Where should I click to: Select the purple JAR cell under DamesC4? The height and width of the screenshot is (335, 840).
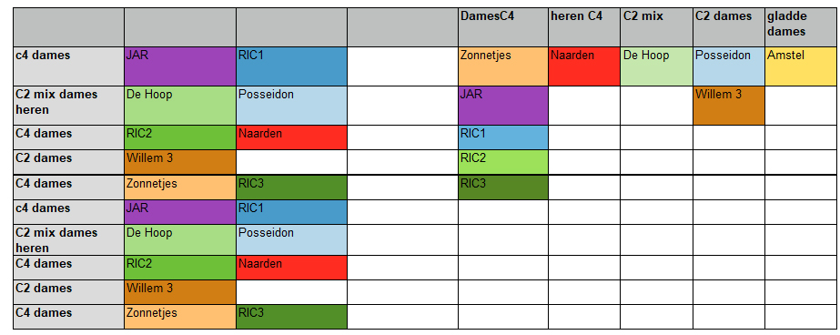pyautogui.click(x=503, y=106)
